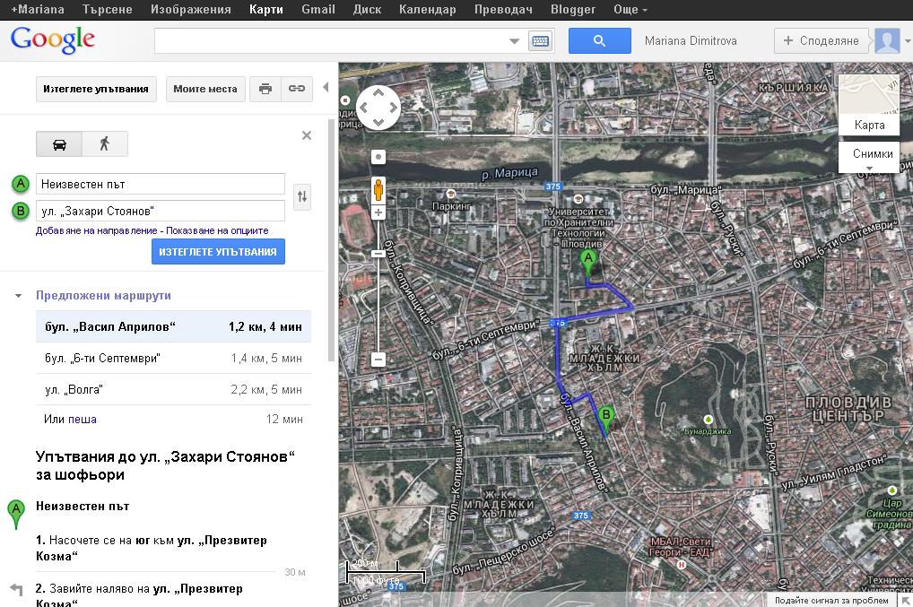Click the blue search magnifier button

[599, 40]
